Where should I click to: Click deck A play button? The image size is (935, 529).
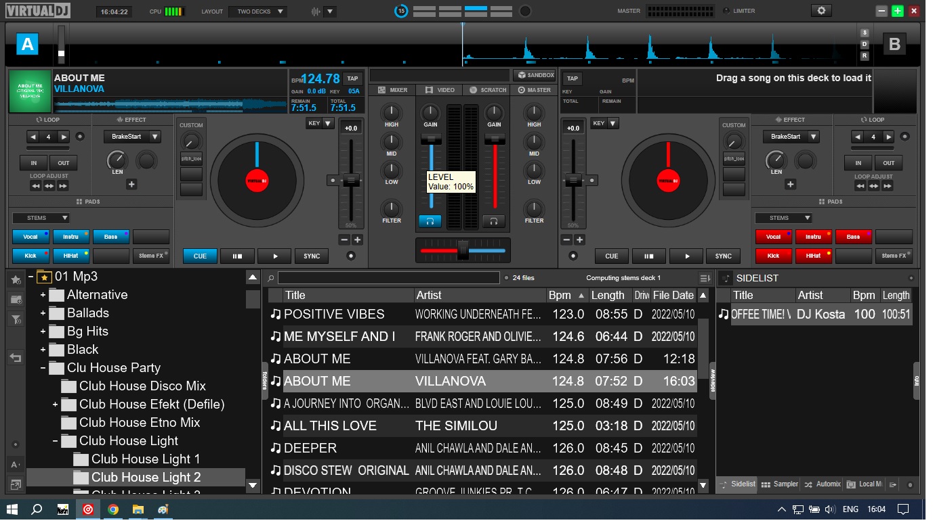(275, 256)
